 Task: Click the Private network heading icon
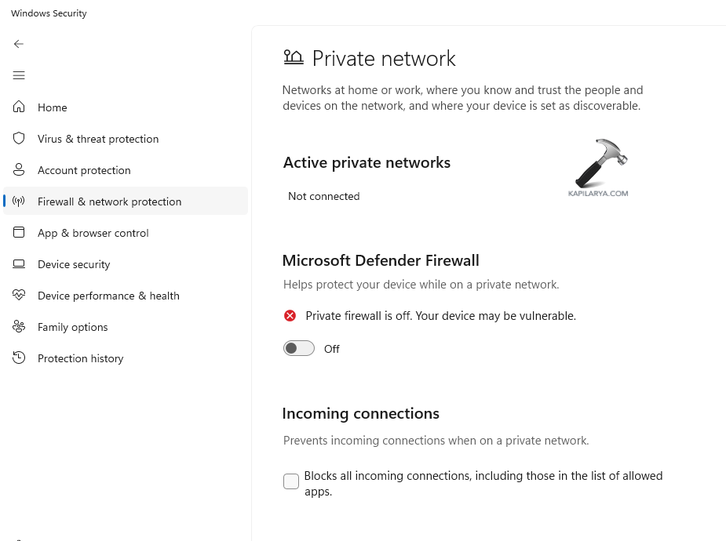tap(293, 56)
